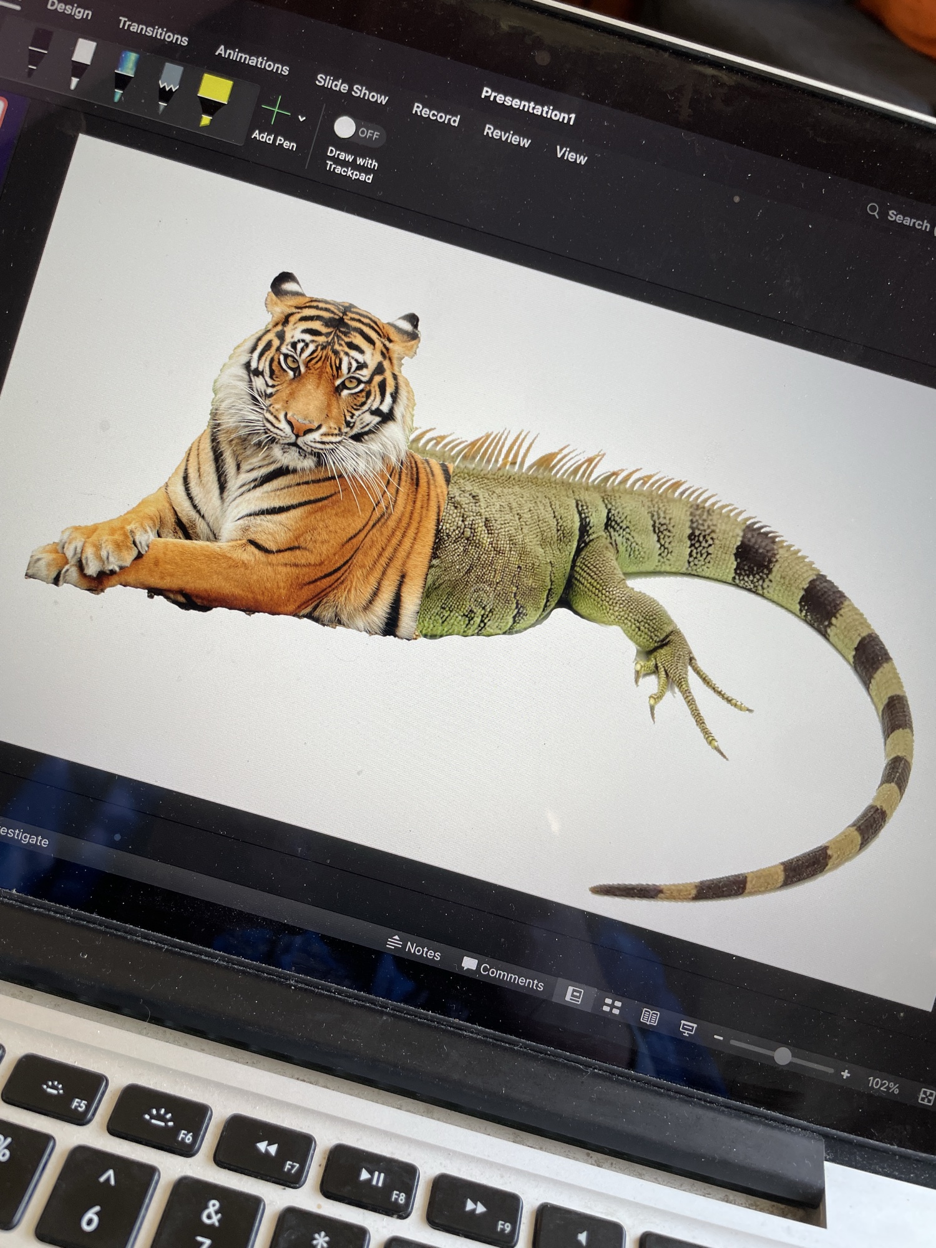Screen dimensions: 936x1248
Task: Open the Review tab
Action: pyautogui.click(x=507, y=135)
